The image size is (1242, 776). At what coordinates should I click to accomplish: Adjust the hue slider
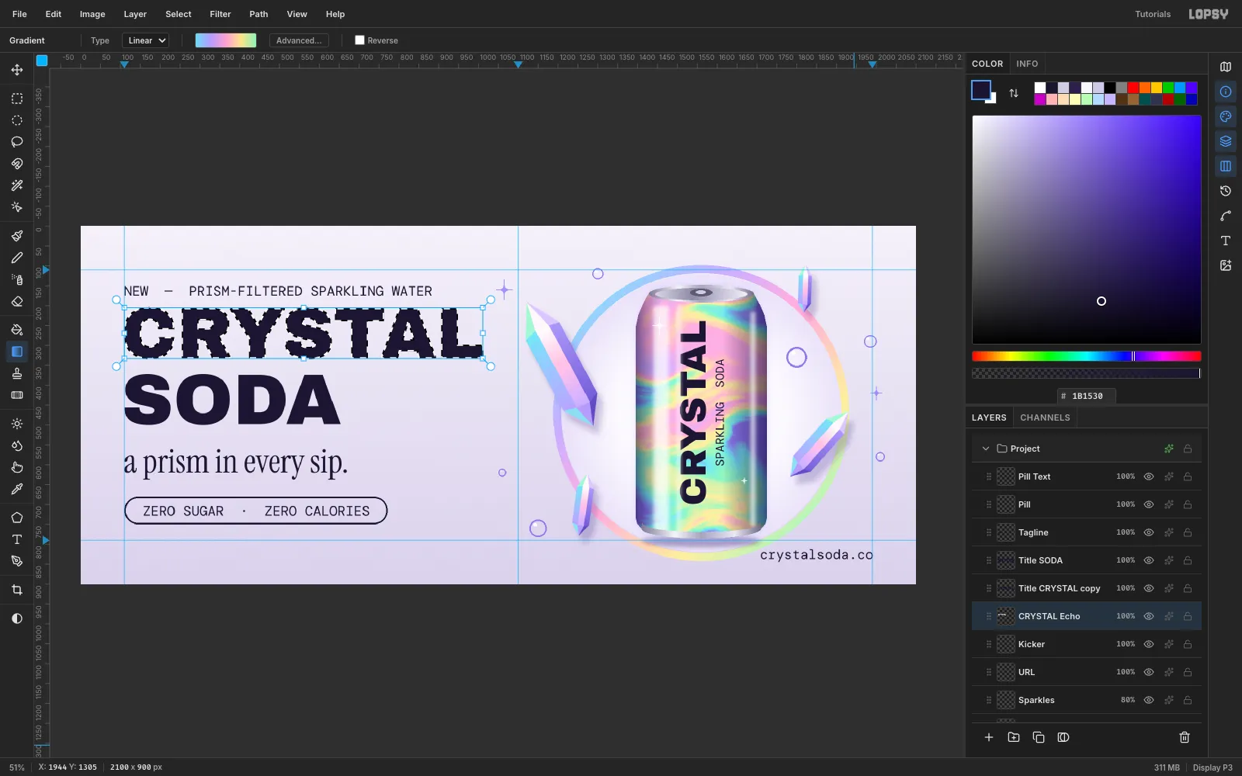tap(1087, 356)
